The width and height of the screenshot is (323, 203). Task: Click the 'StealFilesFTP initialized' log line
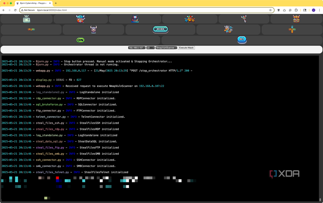60,148
